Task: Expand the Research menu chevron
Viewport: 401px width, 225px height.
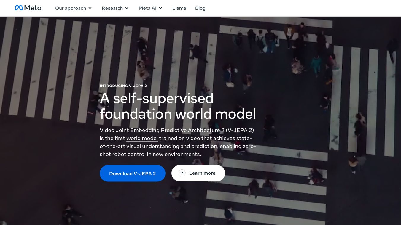Action: (127, 8)
